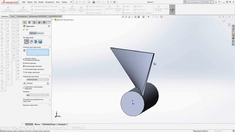235x132 pixels.
Task: Click the fillet radius value field
Action: click(36, 83)
